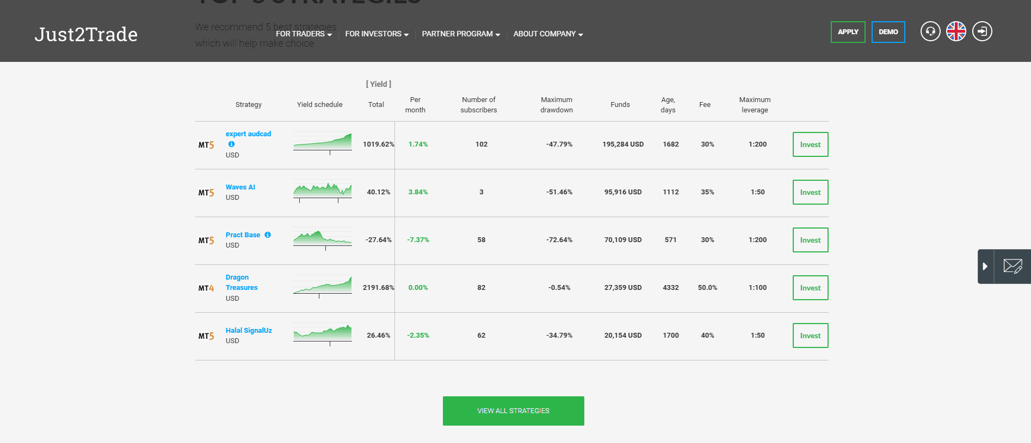Click the -51.46% drawdown value
The height and width of the screenshot is (443, 1031).
tap(559, 192)
